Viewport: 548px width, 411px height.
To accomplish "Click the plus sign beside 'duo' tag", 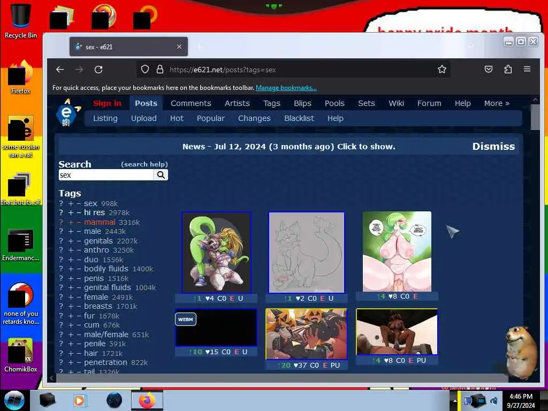I will (x=71, y=260).
